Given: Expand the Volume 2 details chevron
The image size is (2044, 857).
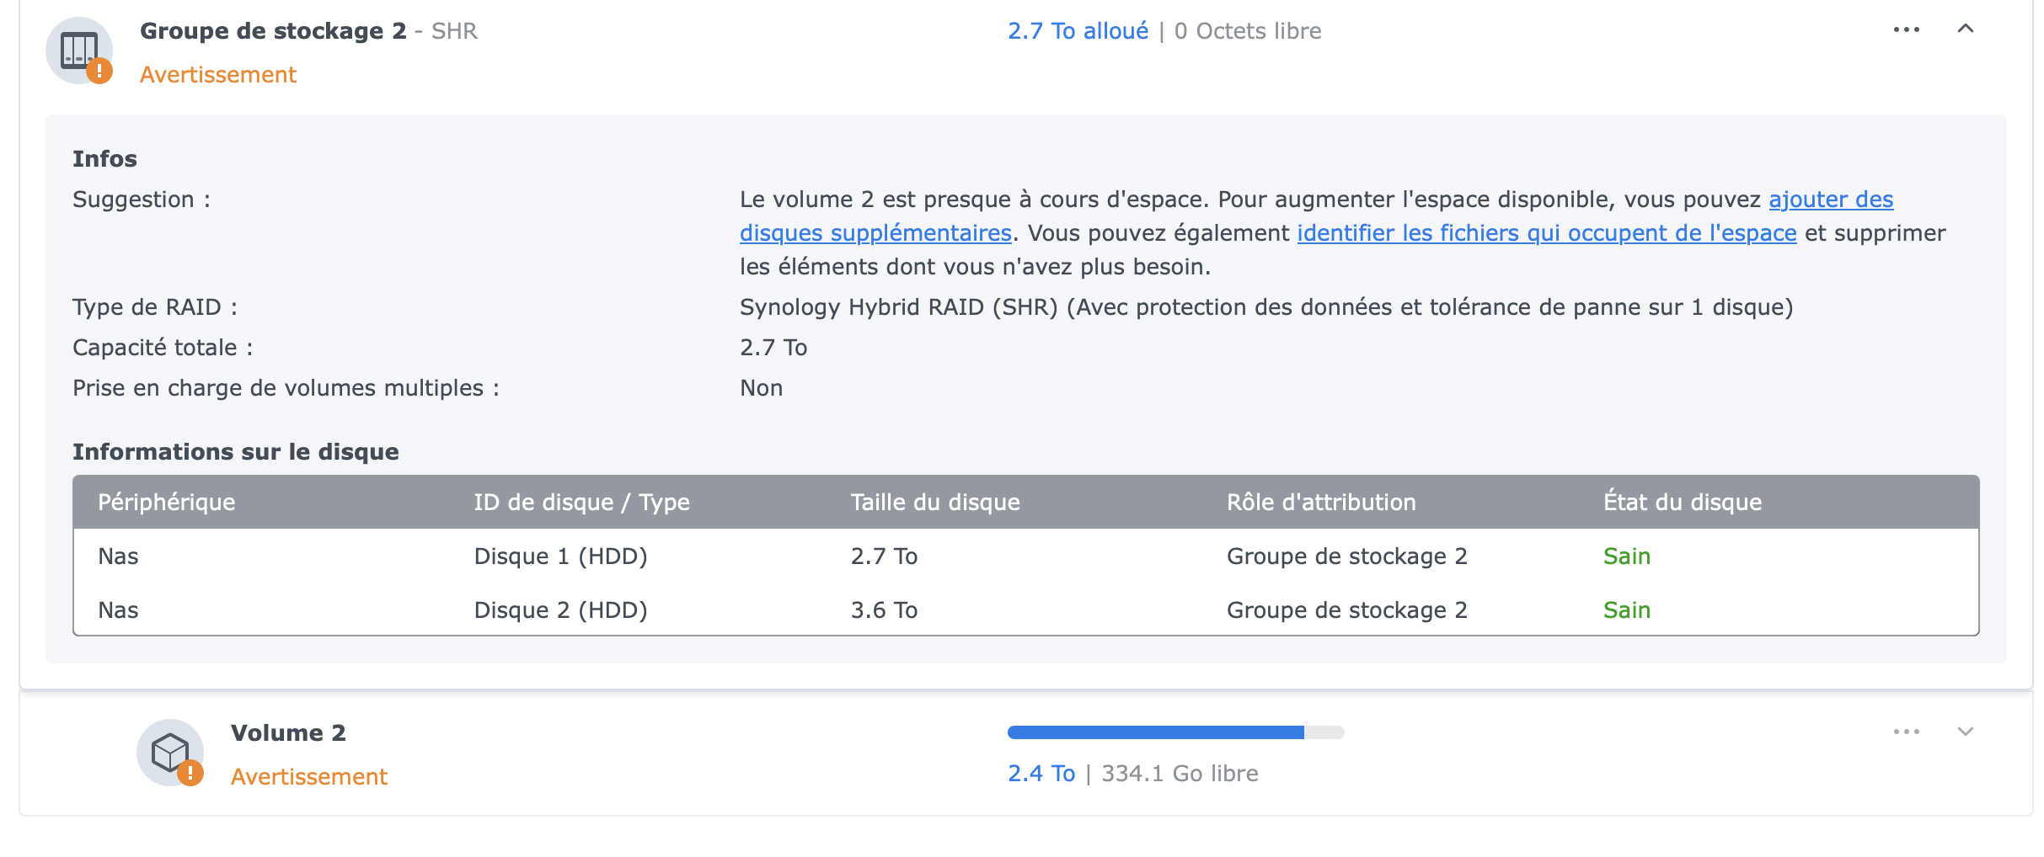Looking at the screenshot, I should click(1966, 732).
